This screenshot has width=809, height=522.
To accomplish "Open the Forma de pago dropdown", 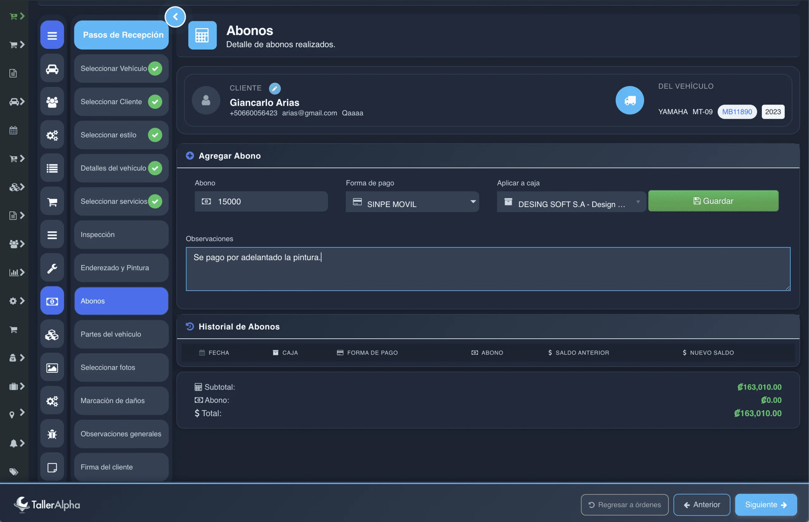I will tap(412, 202).
